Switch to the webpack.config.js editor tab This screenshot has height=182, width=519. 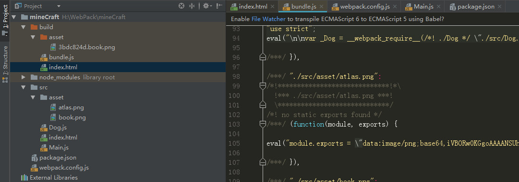365,7
